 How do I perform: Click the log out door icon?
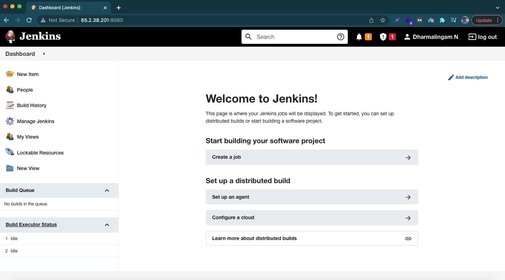[x=472, y=37]
